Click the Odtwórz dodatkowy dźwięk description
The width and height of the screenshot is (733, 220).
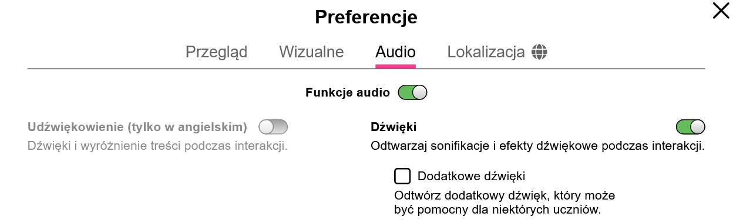coord(505,202)
